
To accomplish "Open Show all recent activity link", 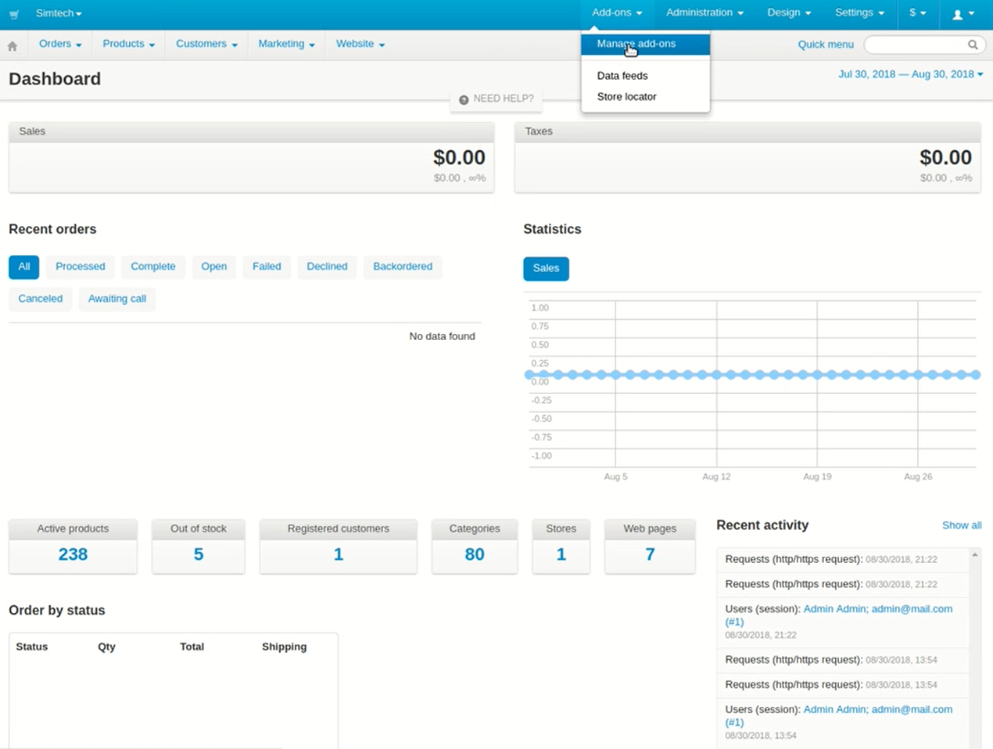I will pos(961,525).
